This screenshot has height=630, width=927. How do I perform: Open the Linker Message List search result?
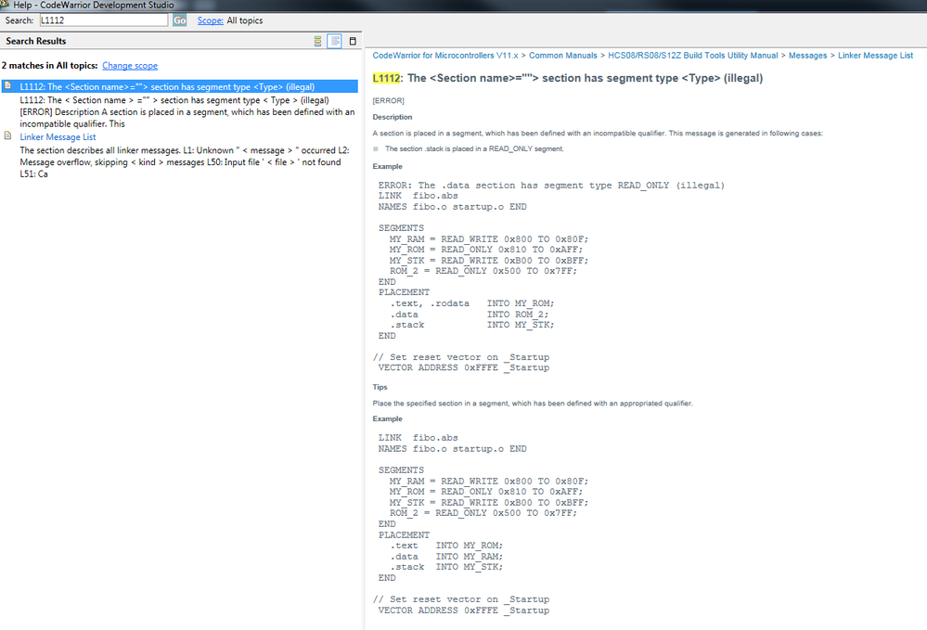tap(58, 137)
